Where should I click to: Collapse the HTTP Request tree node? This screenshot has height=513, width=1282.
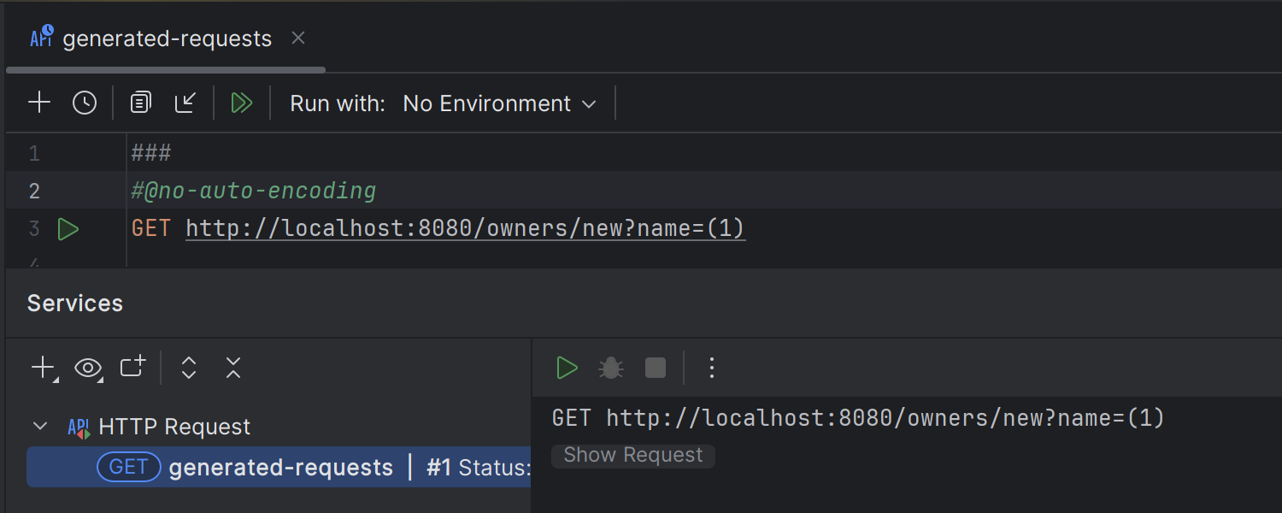39,426
